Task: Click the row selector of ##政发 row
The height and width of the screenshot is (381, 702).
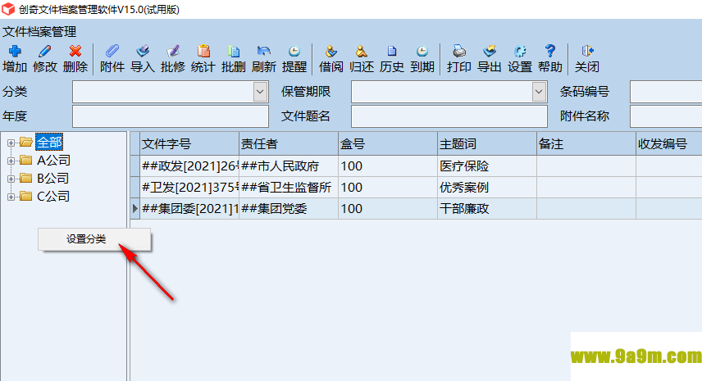Action: [134, 166]
